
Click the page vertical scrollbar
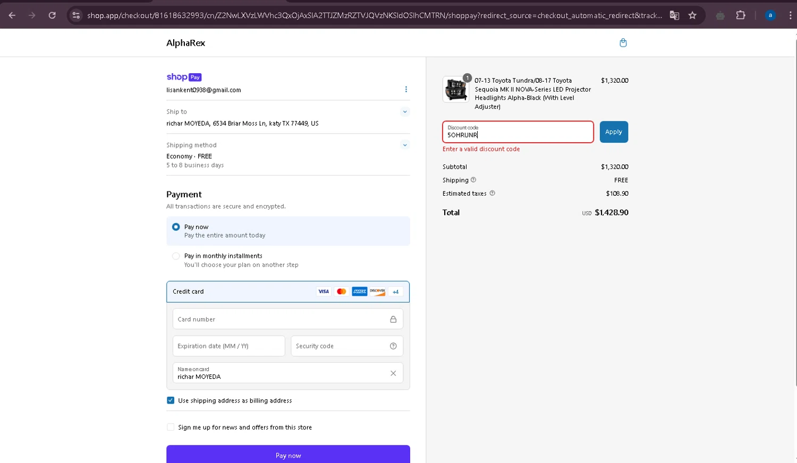795,212
